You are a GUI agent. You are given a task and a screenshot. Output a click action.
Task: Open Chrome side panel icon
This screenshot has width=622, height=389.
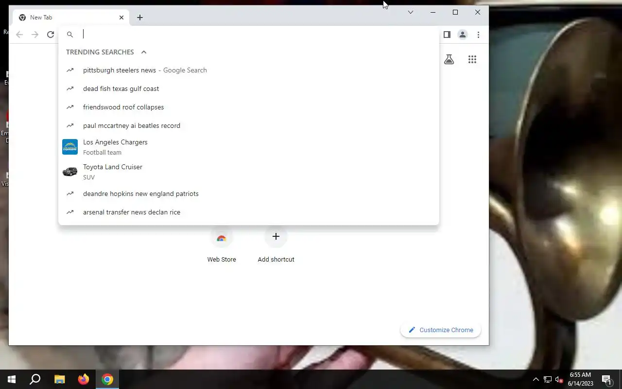click(447, 35)
